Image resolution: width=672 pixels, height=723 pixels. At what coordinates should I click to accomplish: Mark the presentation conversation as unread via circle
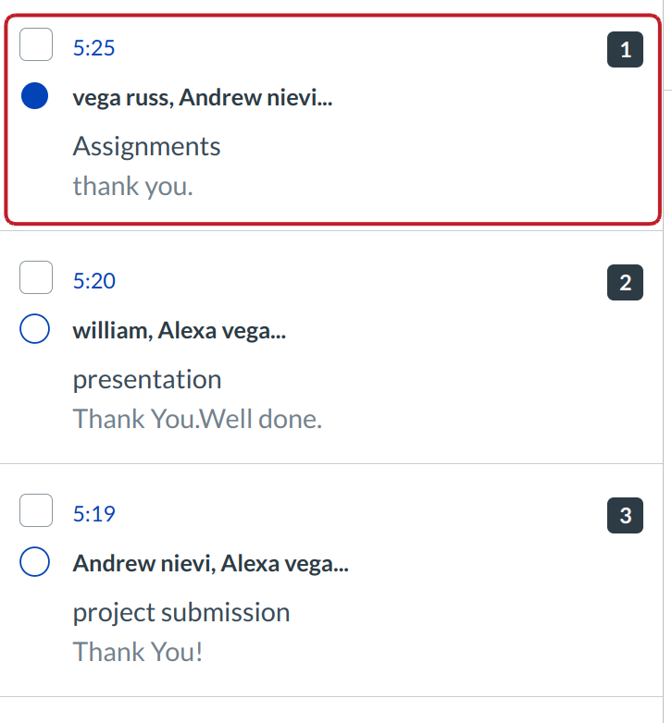point(34,329)
